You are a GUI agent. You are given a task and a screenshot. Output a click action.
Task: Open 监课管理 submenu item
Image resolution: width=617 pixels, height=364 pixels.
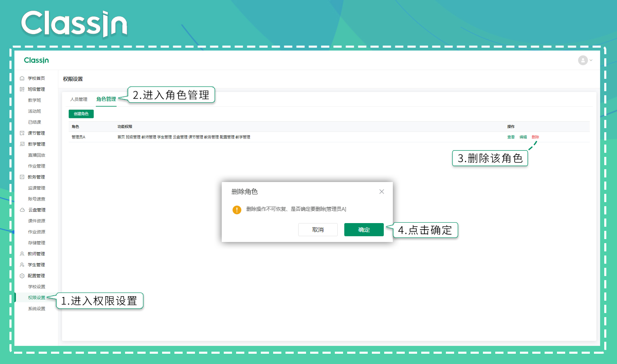pos(37,188)
